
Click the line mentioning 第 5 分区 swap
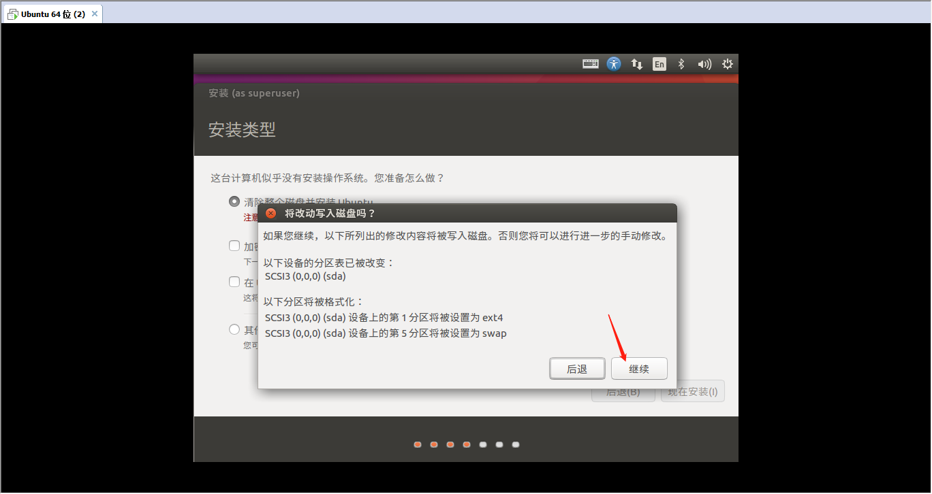386,333
